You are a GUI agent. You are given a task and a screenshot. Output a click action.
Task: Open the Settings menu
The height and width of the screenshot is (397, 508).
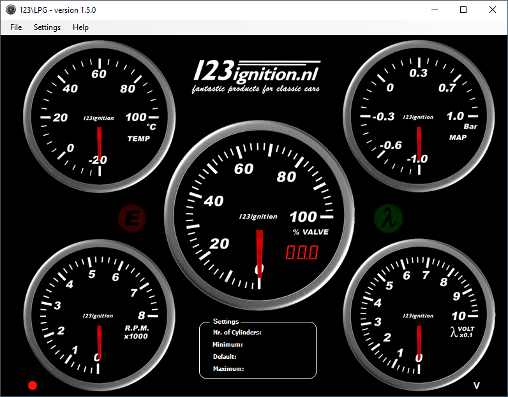pyautogui.click(x=47, y=27)
